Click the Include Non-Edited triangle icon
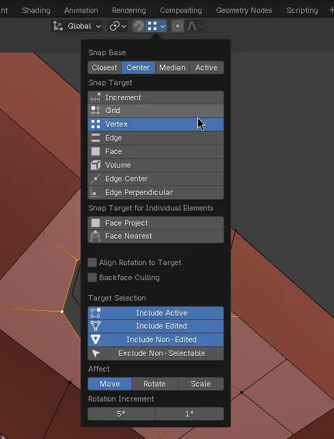The width and height of the screenshot is (334, 439). point(96,339)
